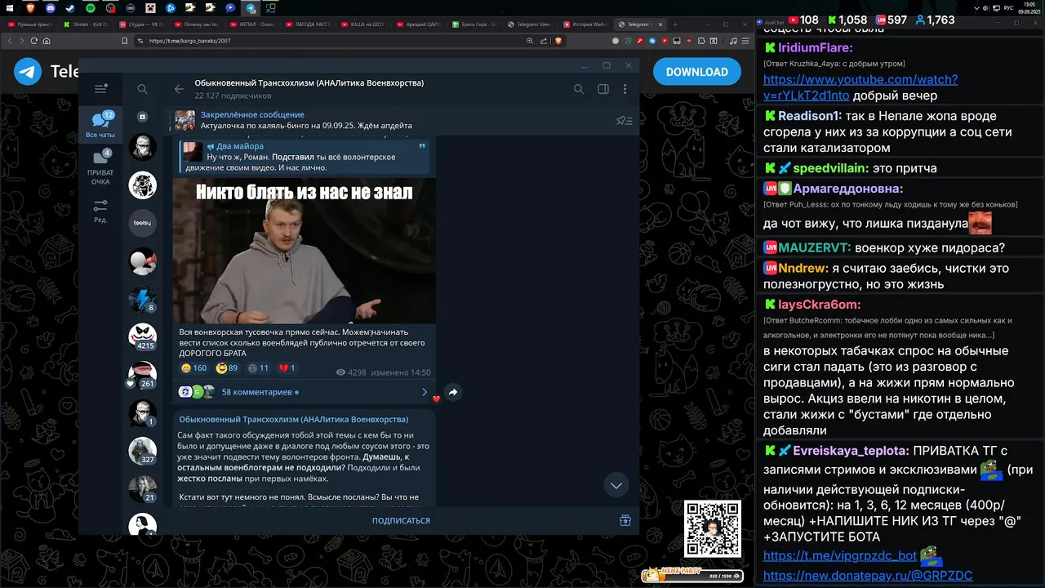Toggle the laughing reaction showing 160
The width and height of the screenshot is (1045, 588).
click(x=194, y=368)
